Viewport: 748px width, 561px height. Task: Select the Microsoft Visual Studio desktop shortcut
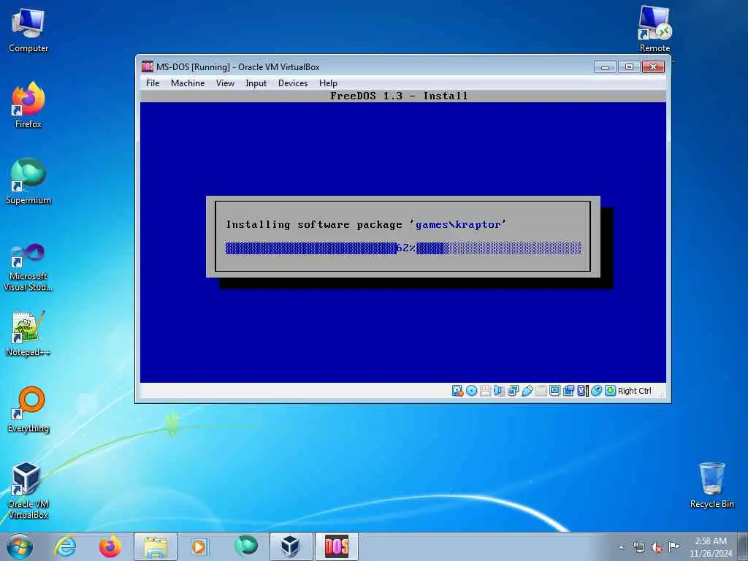[28, 267]
